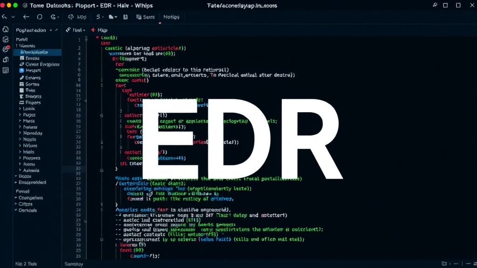The width and height of the screenshot is (477, 268).
Task: Click the white document icon next to 'Bolis'
Action: [21, 90]
